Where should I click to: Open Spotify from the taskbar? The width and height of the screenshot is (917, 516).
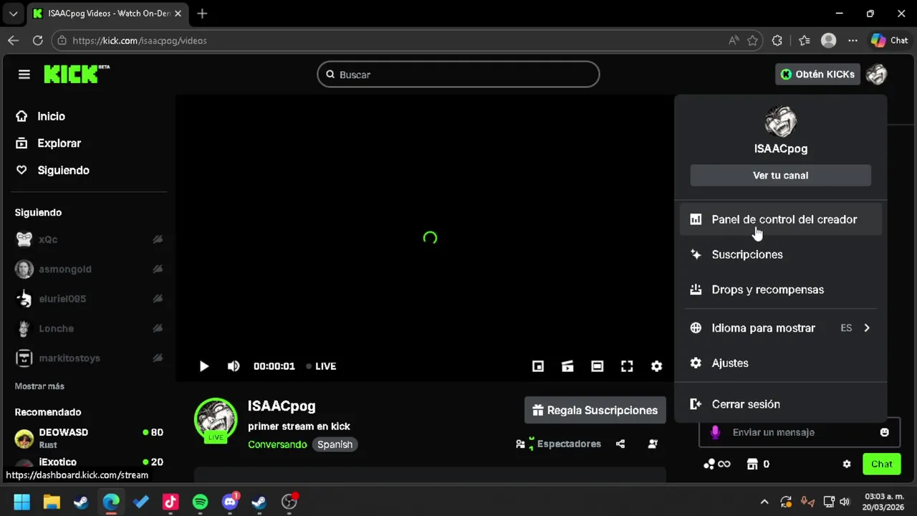[201, 502]
